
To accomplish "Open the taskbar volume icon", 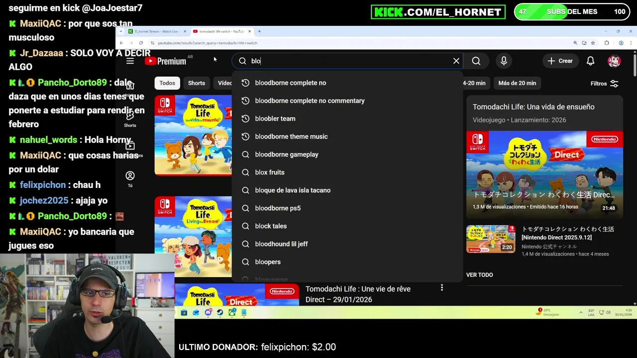I will [608, 312].
